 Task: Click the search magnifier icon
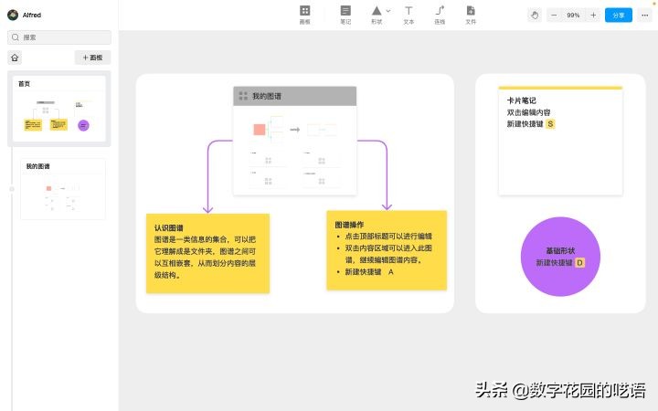pyautogui.click(x=16, y=37)
